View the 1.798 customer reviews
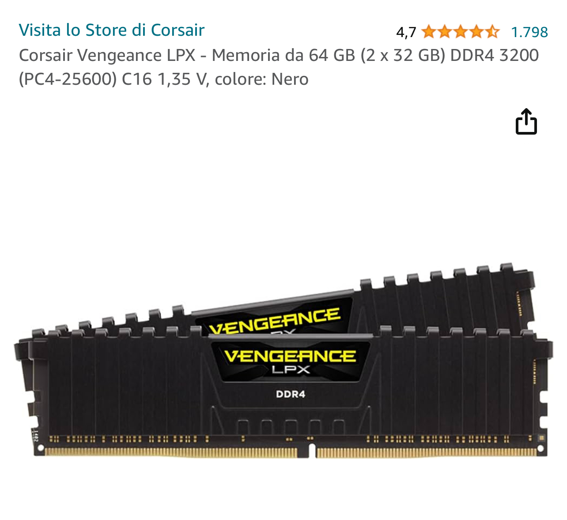The image size is (567, 520). click(x=529, y=32)
